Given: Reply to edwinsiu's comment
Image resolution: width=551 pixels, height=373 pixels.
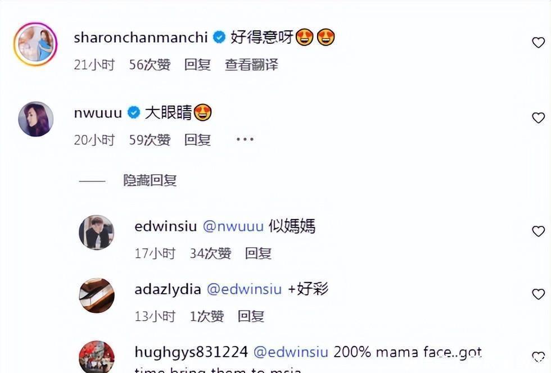Looking at the screenshot, I should coord(258,253).
